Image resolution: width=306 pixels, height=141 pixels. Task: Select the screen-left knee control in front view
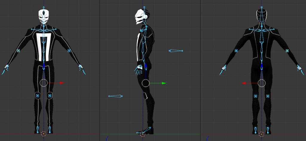pyautogui.click(x=38, y=95)
